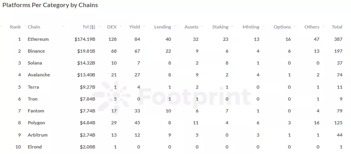Click the sort caret beside Chain header
The height and width of the screenshot is (154, 351).
coord(63,26)
